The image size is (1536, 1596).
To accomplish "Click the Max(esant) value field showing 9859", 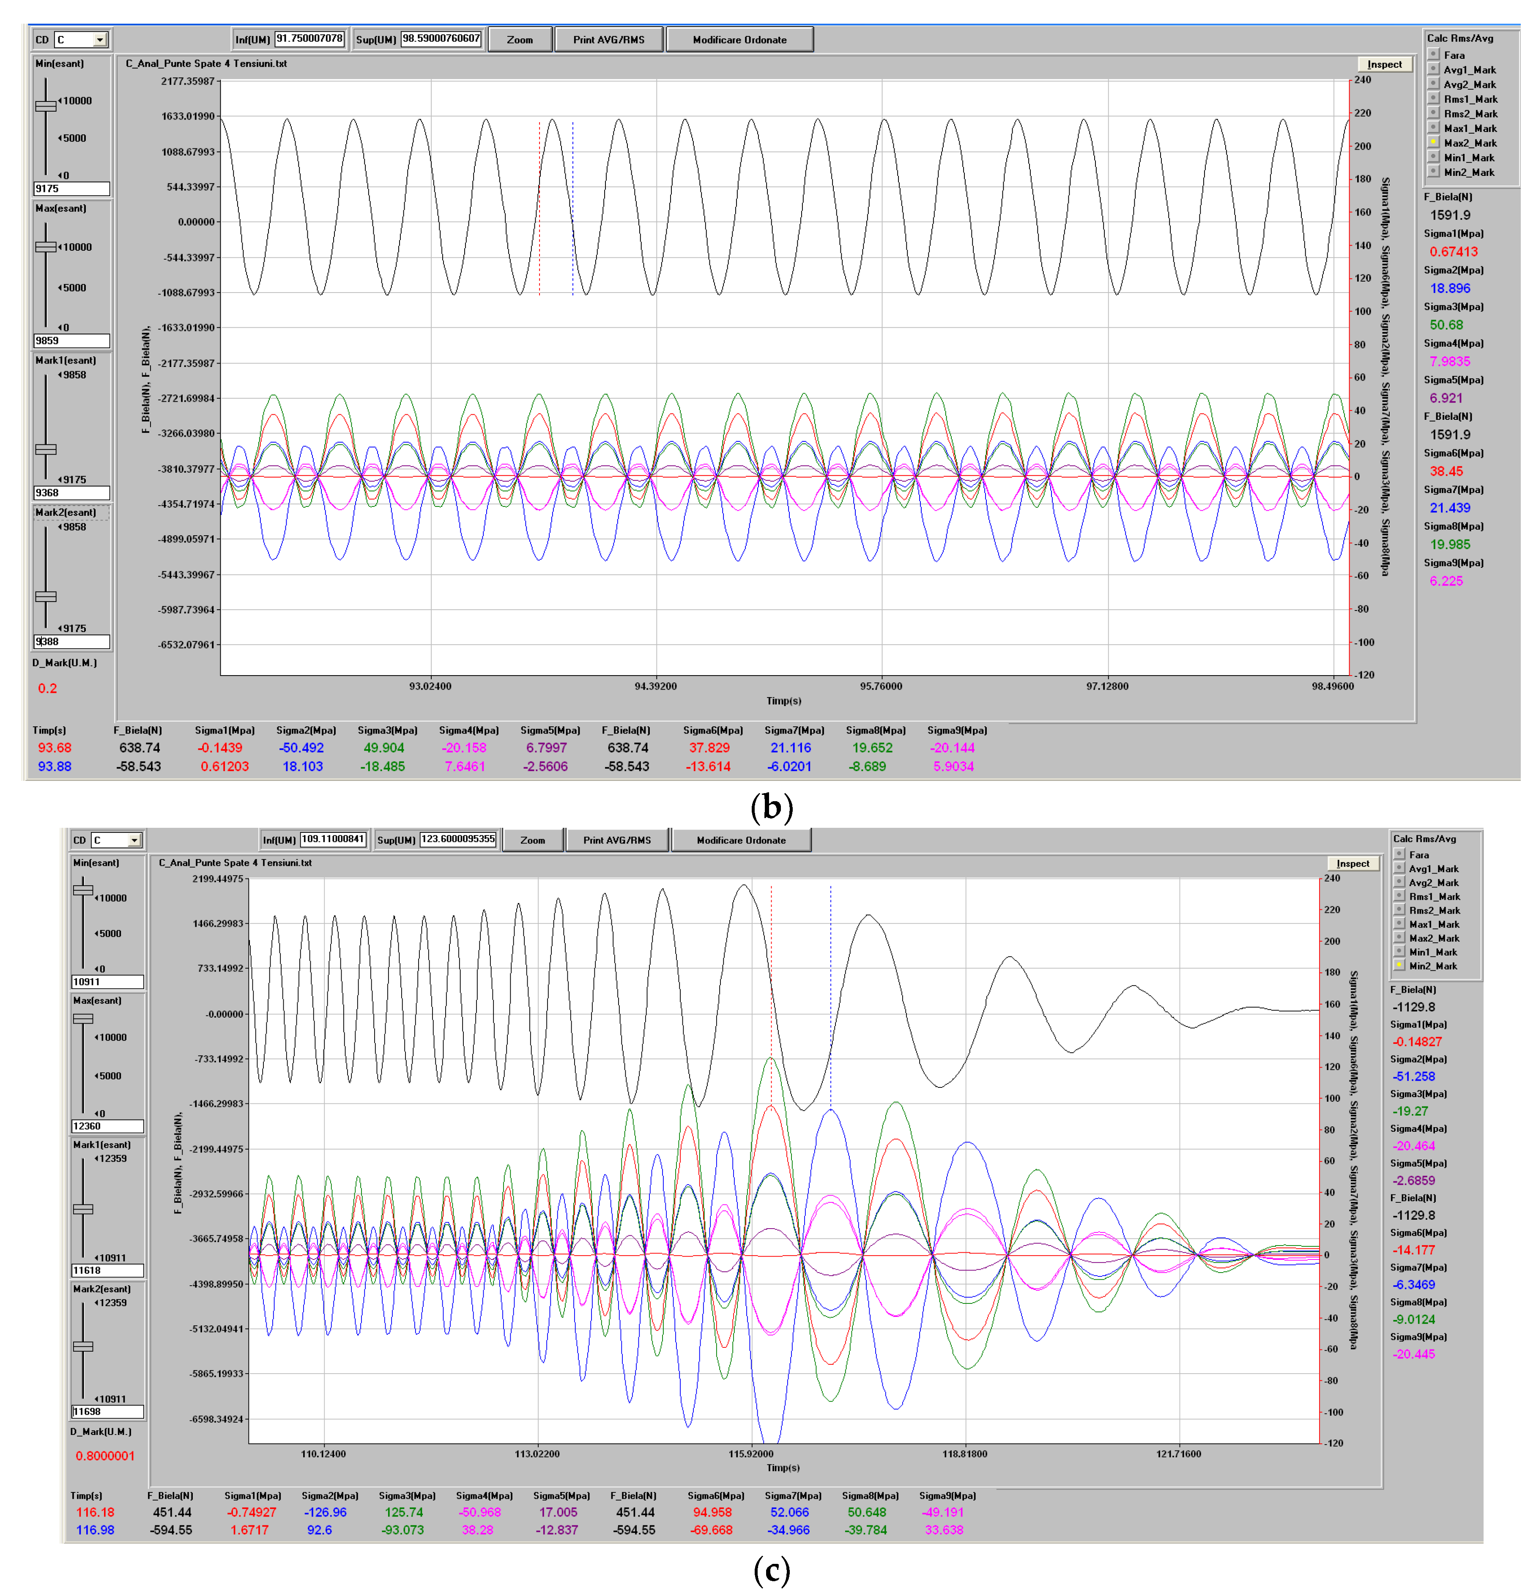I will pyautogui.click(x=72, y=341).
